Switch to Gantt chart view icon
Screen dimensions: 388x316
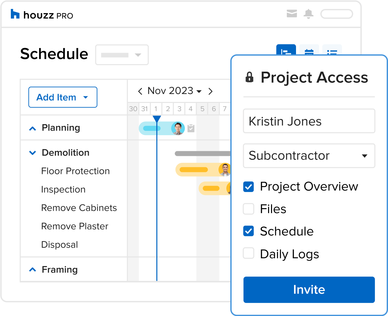[x=286, y=50]
